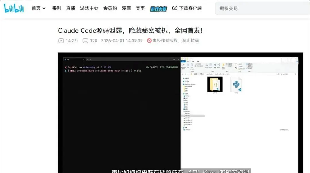The width and height of the screenshot is (310, 173).
Task: Click the play count icon beside 14.2万
Action: [61, 41]
